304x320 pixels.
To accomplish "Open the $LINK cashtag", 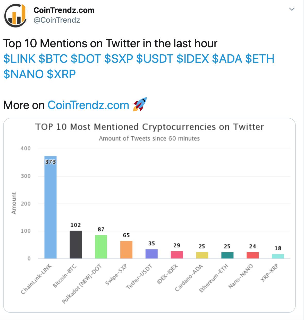I will (x=19, y=59).
